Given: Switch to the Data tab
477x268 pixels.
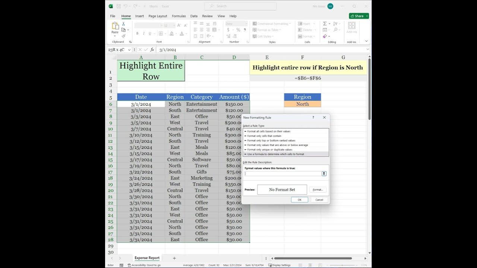Looking at the screenshot, I should 194,16.
